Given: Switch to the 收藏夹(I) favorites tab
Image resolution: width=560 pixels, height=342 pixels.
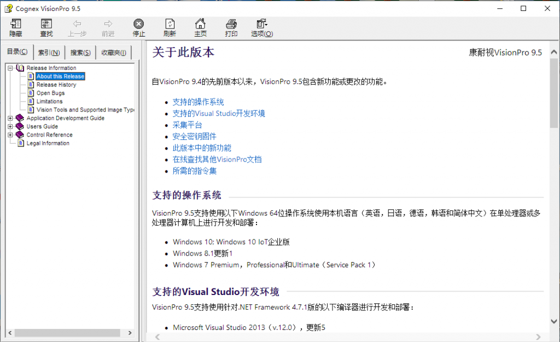Looking at the screenshot, I should click(114, 53).
